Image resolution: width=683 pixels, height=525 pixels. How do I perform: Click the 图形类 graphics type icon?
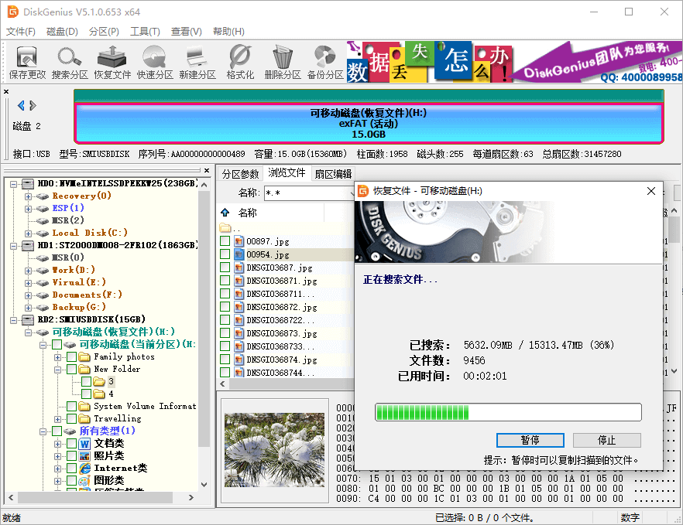click(84, 481)
